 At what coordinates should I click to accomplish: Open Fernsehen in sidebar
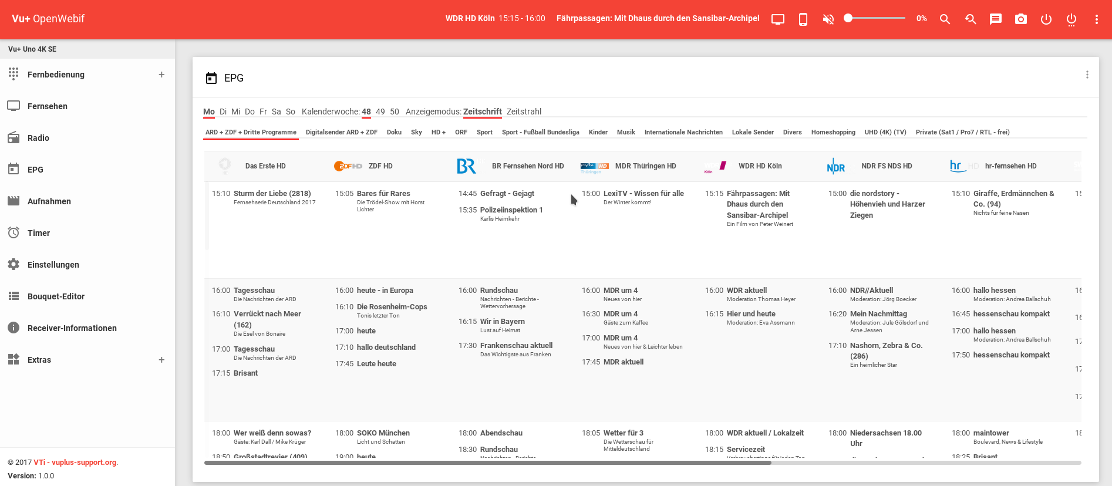tap(87, 106)
